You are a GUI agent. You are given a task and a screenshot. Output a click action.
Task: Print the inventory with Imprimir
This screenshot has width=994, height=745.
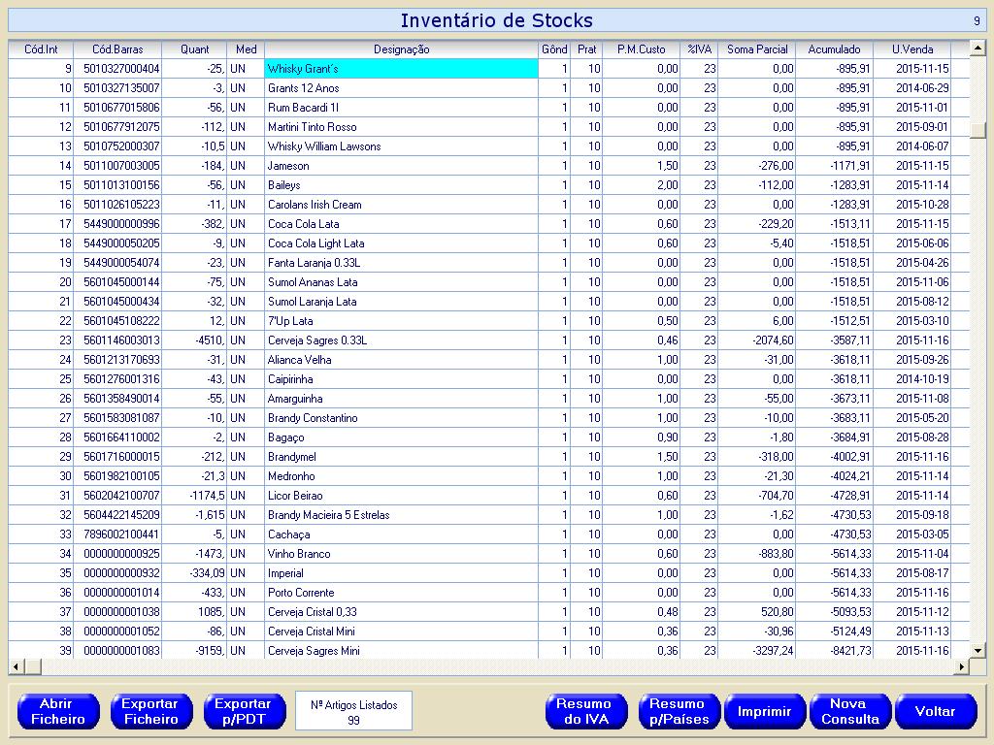coord(764,711)
